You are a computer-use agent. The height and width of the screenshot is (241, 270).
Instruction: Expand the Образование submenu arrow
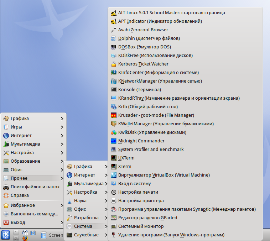tap(62, 161)
